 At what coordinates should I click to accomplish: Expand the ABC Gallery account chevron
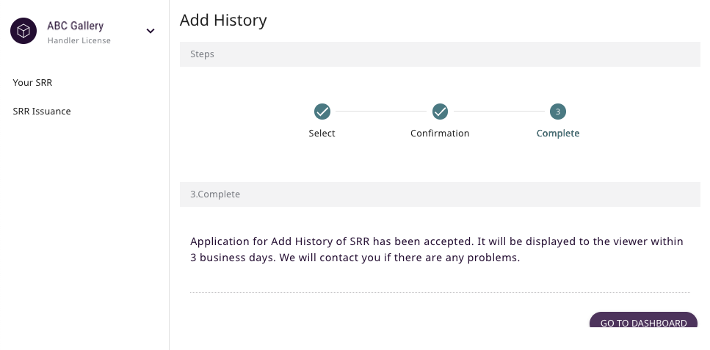(151, 31)
